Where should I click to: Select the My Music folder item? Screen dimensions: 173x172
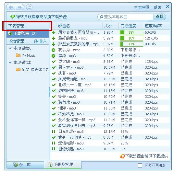pos(29,55)
